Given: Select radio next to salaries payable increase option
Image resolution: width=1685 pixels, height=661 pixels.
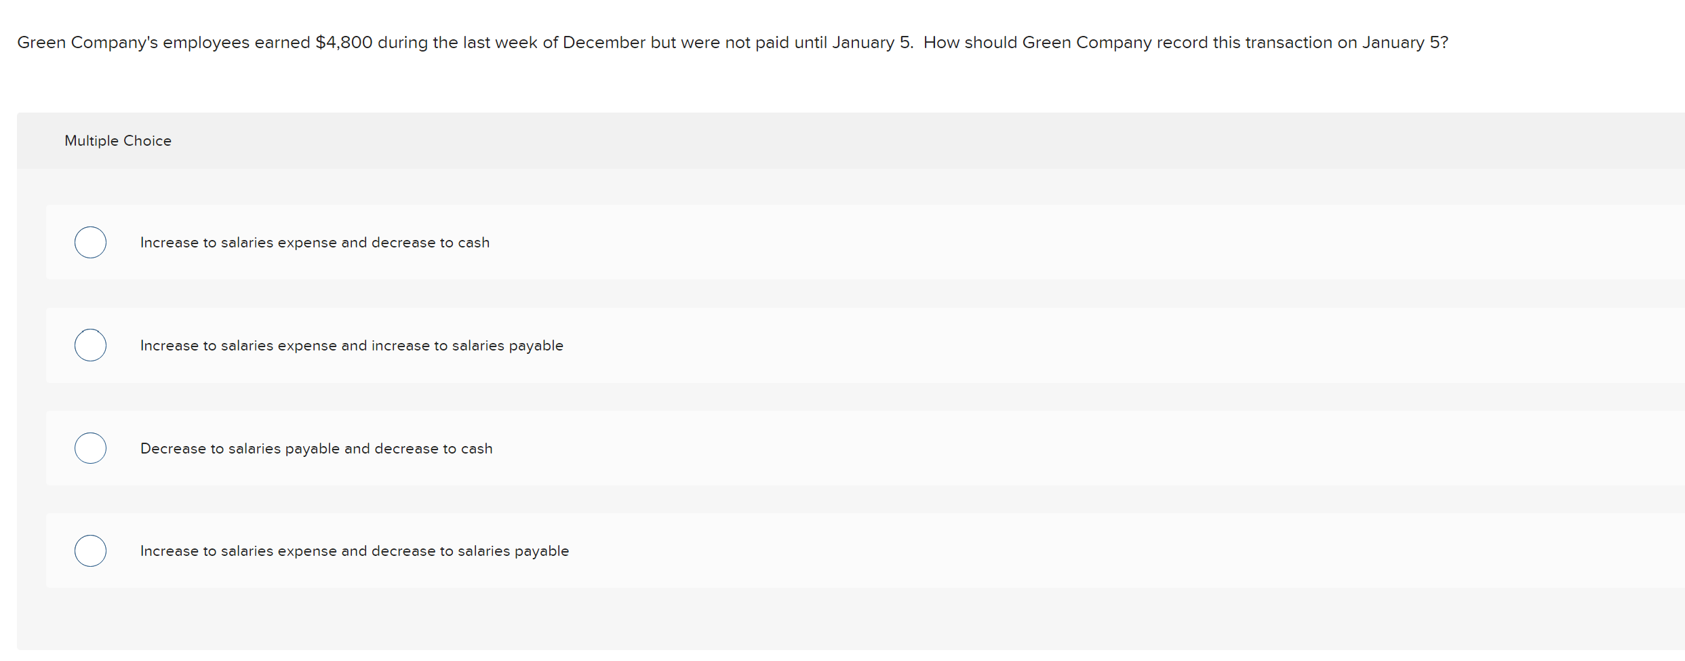Looking at the screenshot, I should click(90, 345).
